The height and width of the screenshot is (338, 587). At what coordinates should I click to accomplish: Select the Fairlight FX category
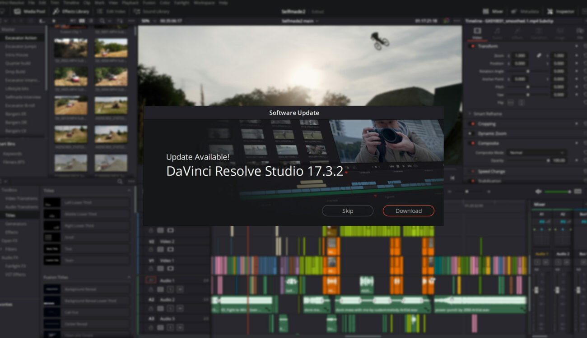[x=15, y=266]
